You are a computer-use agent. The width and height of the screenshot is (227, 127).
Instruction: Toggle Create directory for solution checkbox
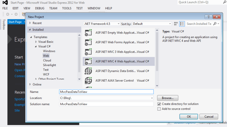(159, 104)
